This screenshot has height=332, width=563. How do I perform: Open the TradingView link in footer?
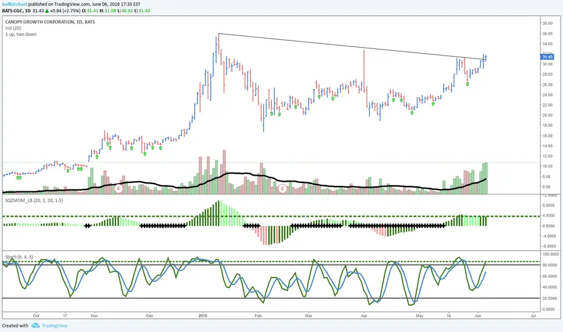(x=54, y=325)
